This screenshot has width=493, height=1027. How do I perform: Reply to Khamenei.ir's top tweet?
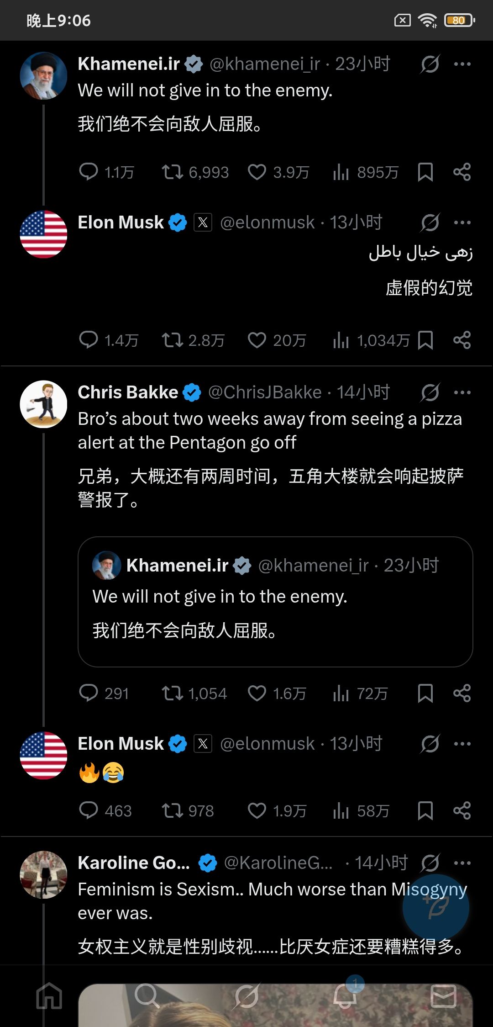point(89,172)
